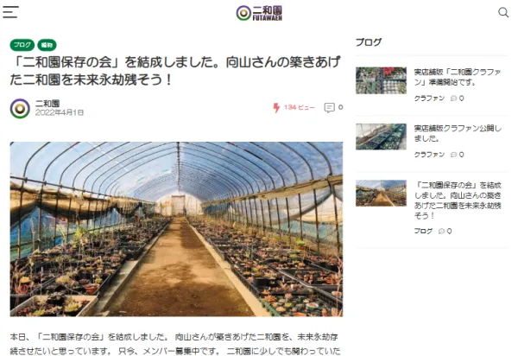Open thumbnail of 実店舗版「二和園クラファン」準備開始 post
518x356 pixels.
click(x=381, y=80)
